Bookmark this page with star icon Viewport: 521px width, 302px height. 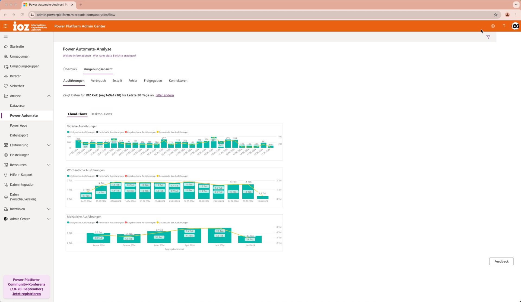[495, 15]
